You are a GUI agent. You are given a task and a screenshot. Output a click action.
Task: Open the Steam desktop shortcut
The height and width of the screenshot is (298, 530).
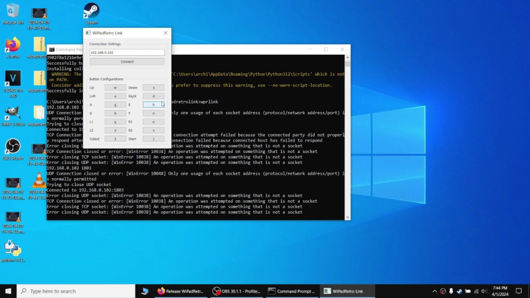pyautogui.click(x=91, y=12)
